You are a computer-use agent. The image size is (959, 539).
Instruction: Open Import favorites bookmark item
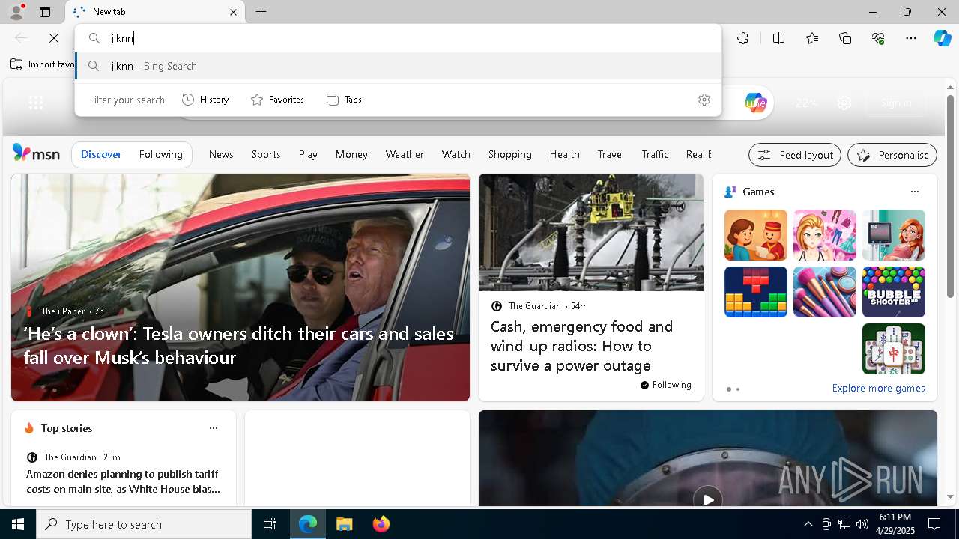(x=43, y=64)
